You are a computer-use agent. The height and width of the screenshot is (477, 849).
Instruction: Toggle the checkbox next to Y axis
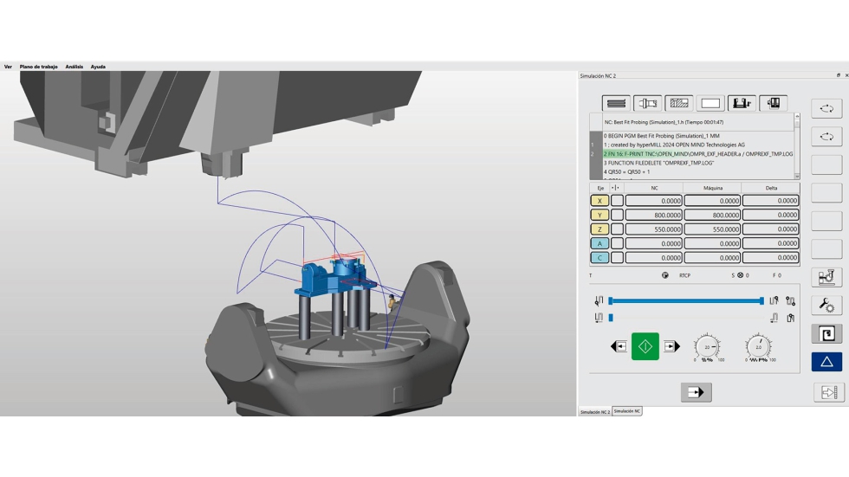[x=617, y=215]
